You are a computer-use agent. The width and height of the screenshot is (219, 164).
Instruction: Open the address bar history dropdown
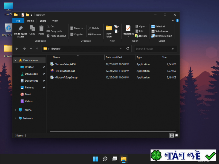click(x=121, y=48)
